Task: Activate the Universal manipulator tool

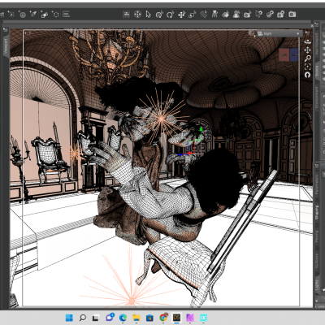Action: pyautogui.click(x=137, y=14)
